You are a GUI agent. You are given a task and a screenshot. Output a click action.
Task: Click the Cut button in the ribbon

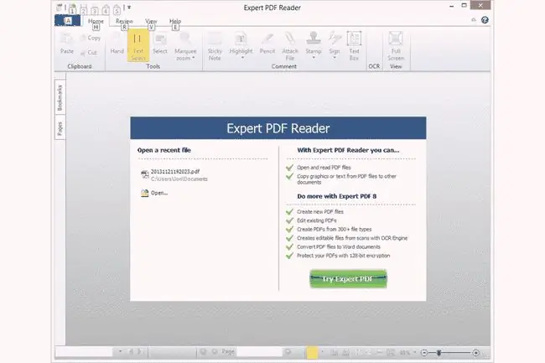pyautogui.click(x=89, y=53)
